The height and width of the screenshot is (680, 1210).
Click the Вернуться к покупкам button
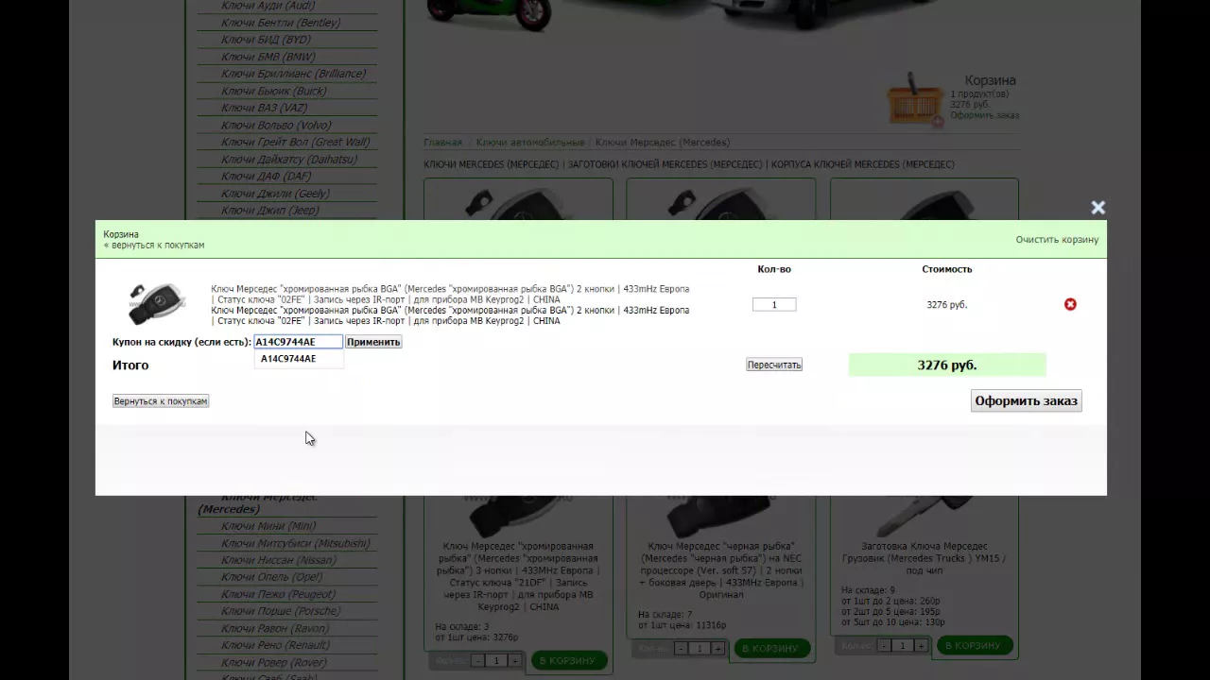click(161, 401)
